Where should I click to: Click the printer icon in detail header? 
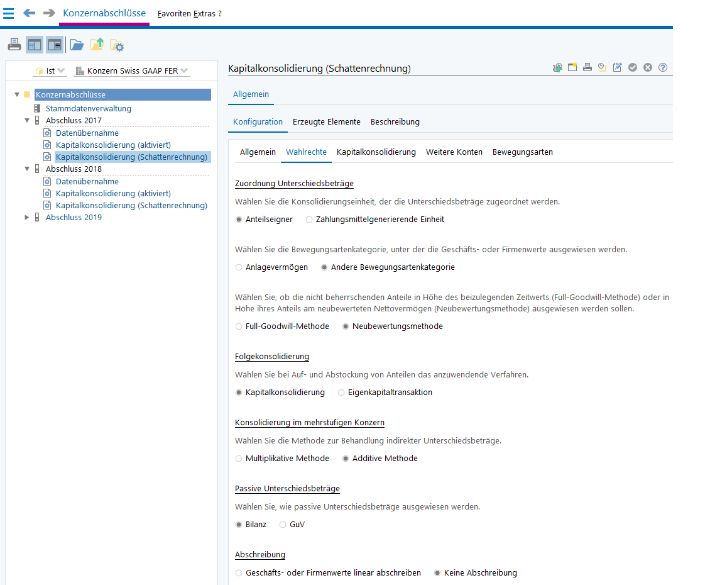587,67
